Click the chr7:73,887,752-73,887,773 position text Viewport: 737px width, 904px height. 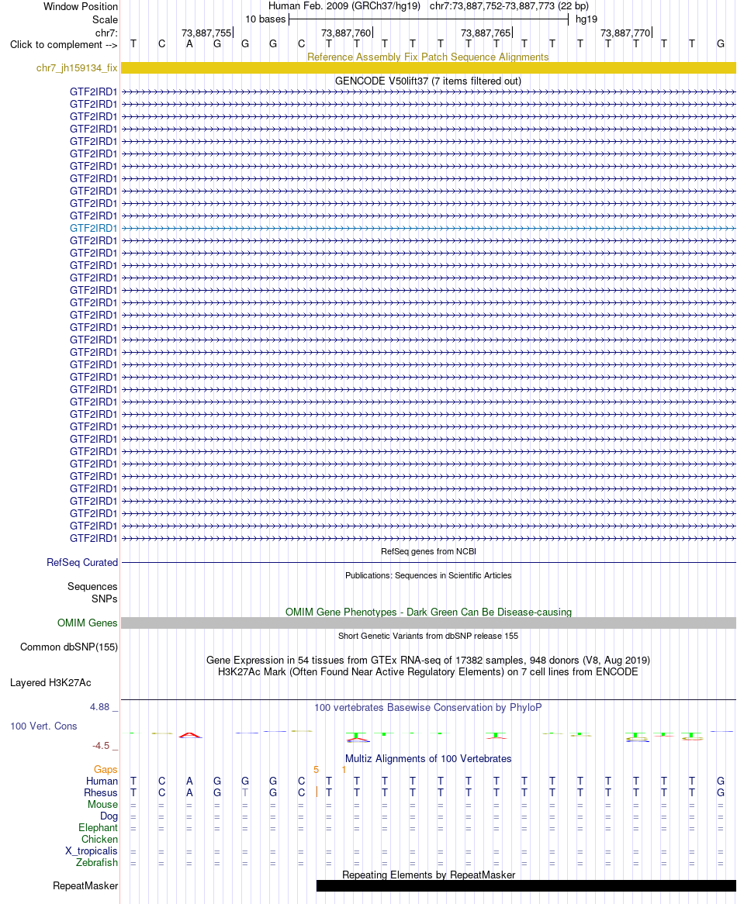coord(509,6)
